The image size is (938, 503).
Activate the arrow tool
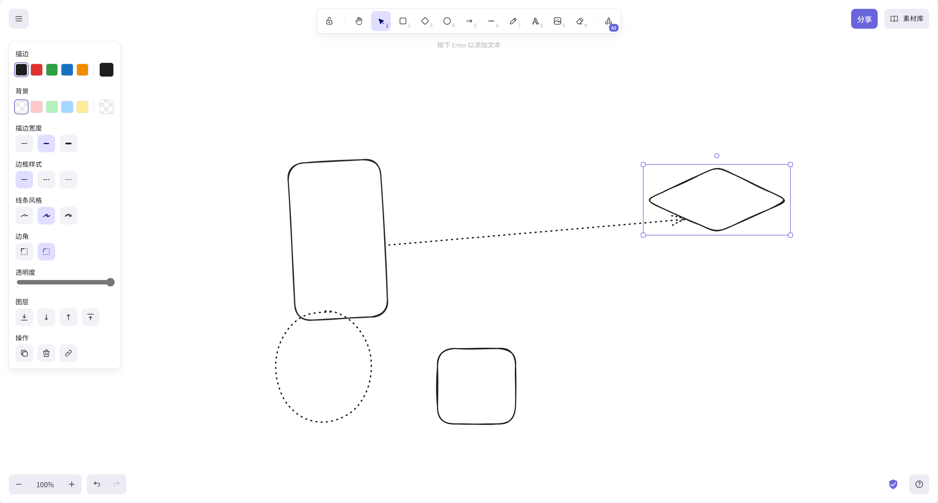pyautogui.click(x=469, y=21)
